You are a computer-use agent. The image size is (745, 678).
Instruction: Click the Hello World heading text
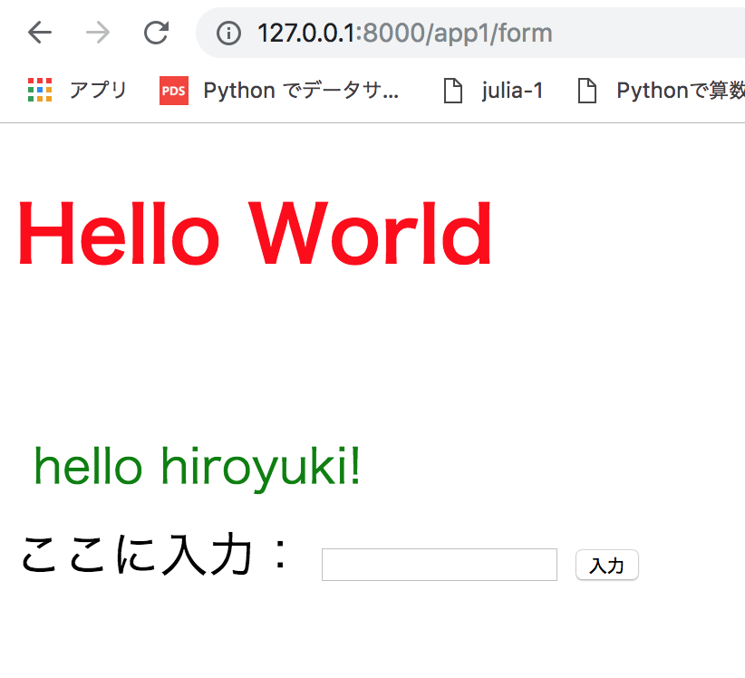point(254,233)
